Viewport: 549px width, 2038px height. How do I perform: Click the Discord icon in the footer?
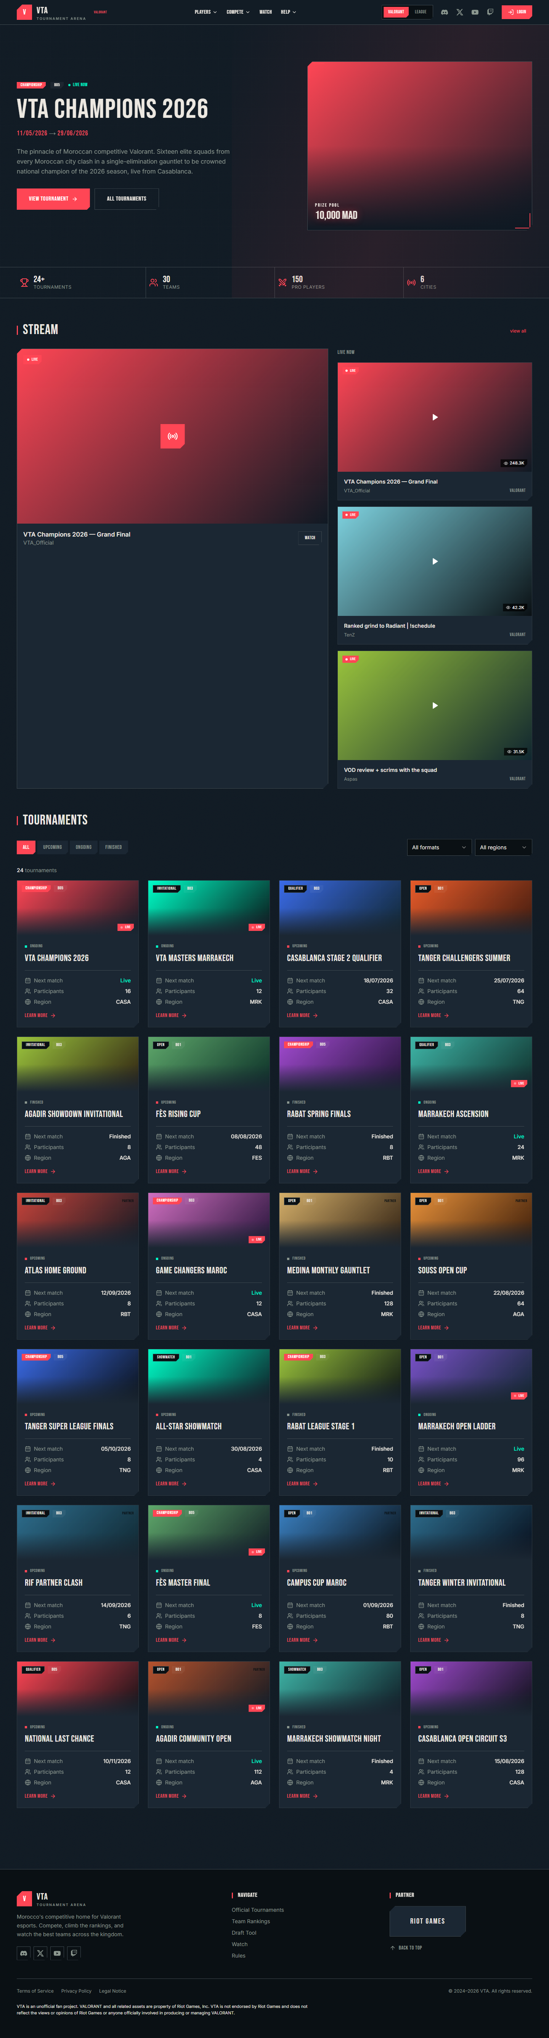[24, 1953]
